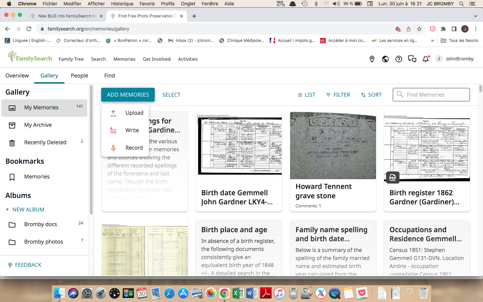This screenshot has width=483, height=302.
Task: Click the FEEDBACK link
Action: coord(25,265)
